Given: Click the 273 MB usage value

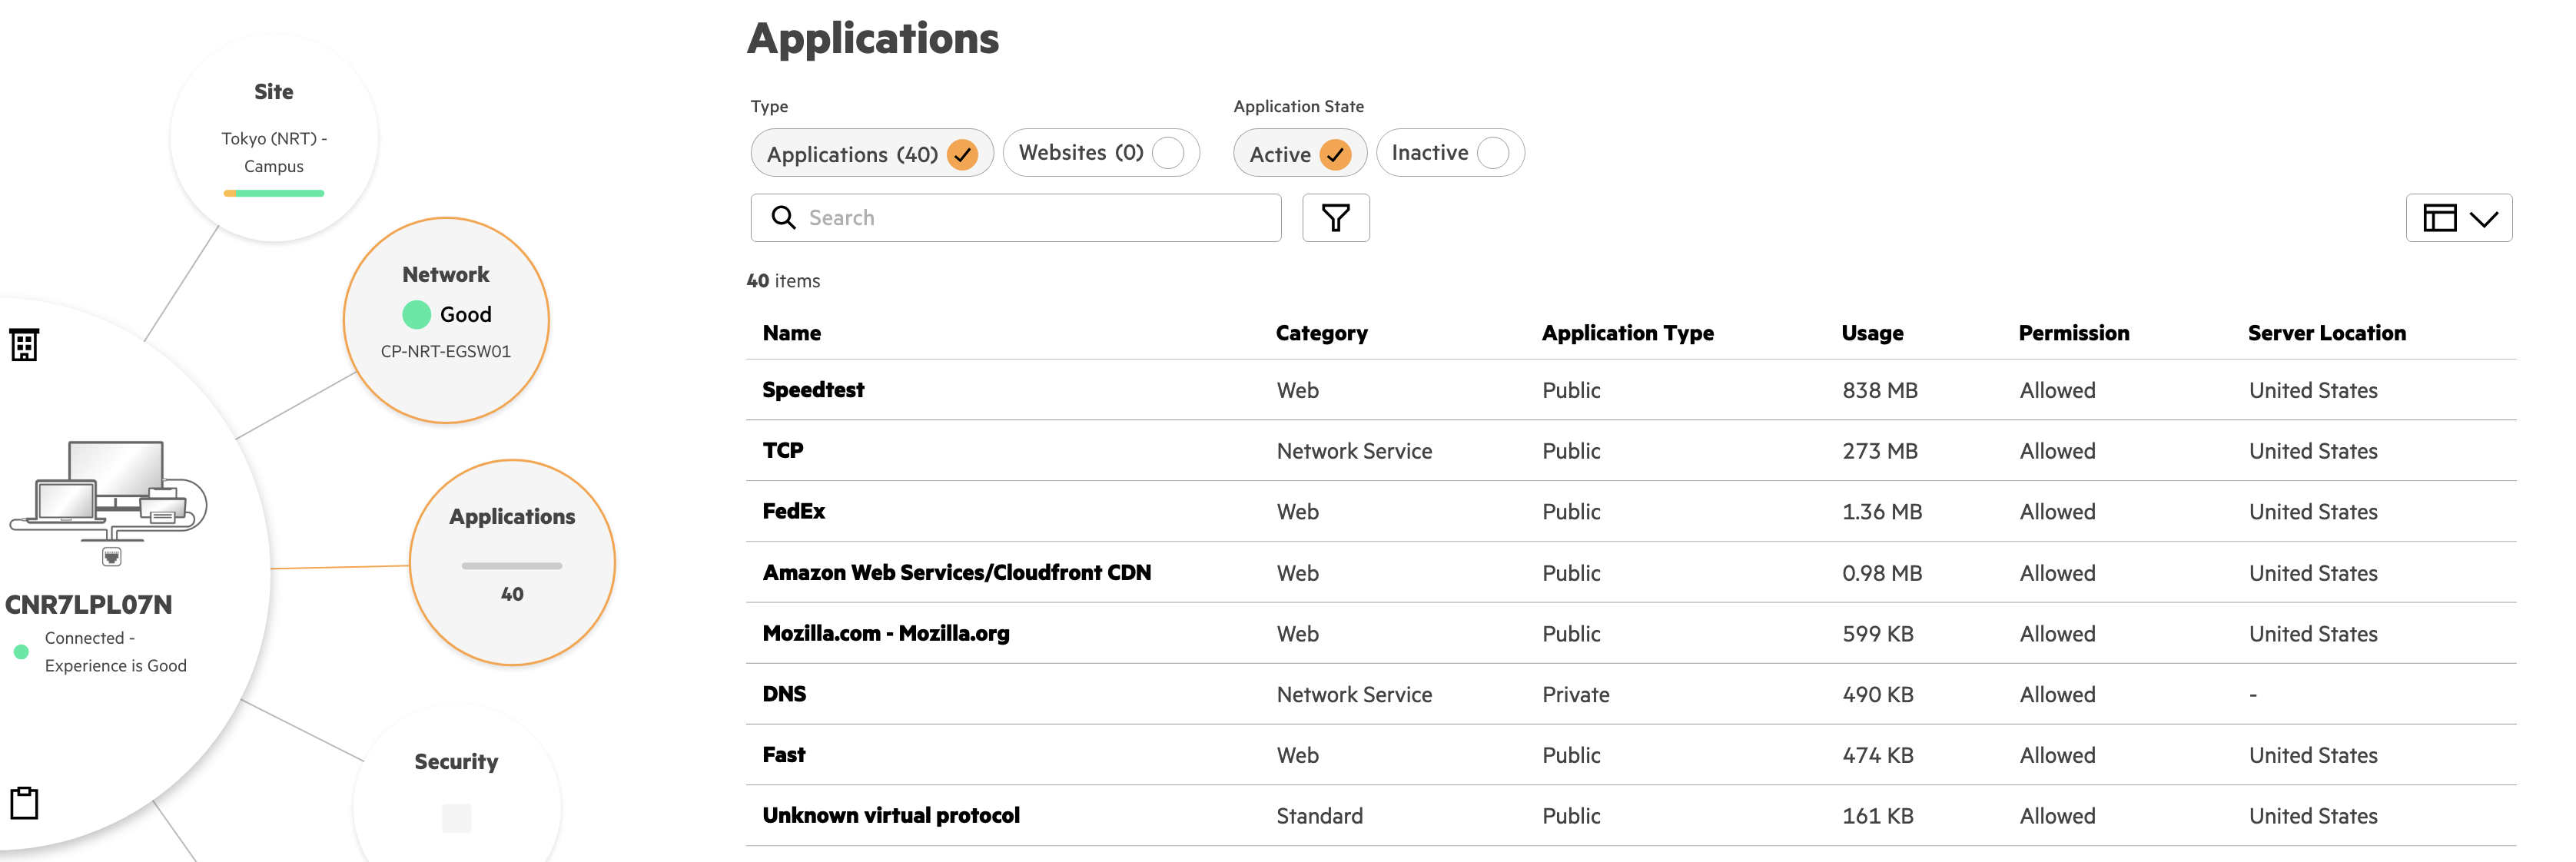Looking at the screenshot, I should tap(1880, 452).
